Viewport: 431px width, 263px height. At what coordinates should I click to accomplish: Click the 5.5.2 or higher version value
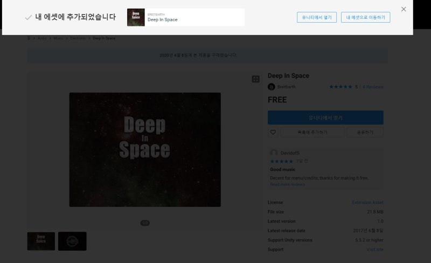369,240
